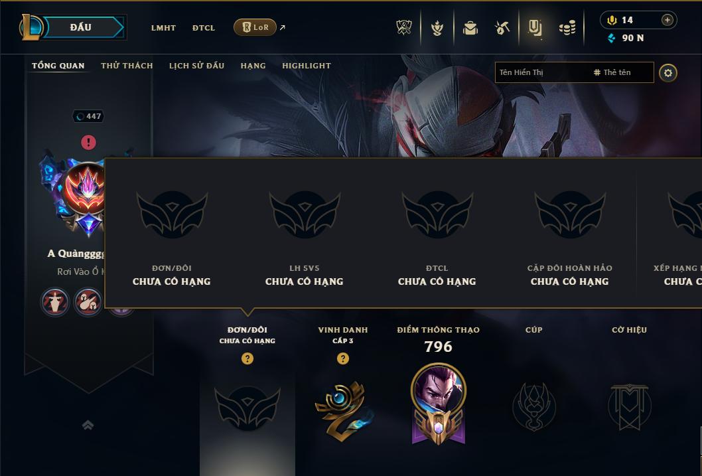702x476 pixels.
Task: Open the Clash trophy icon
Action: (x=404, y=28)
